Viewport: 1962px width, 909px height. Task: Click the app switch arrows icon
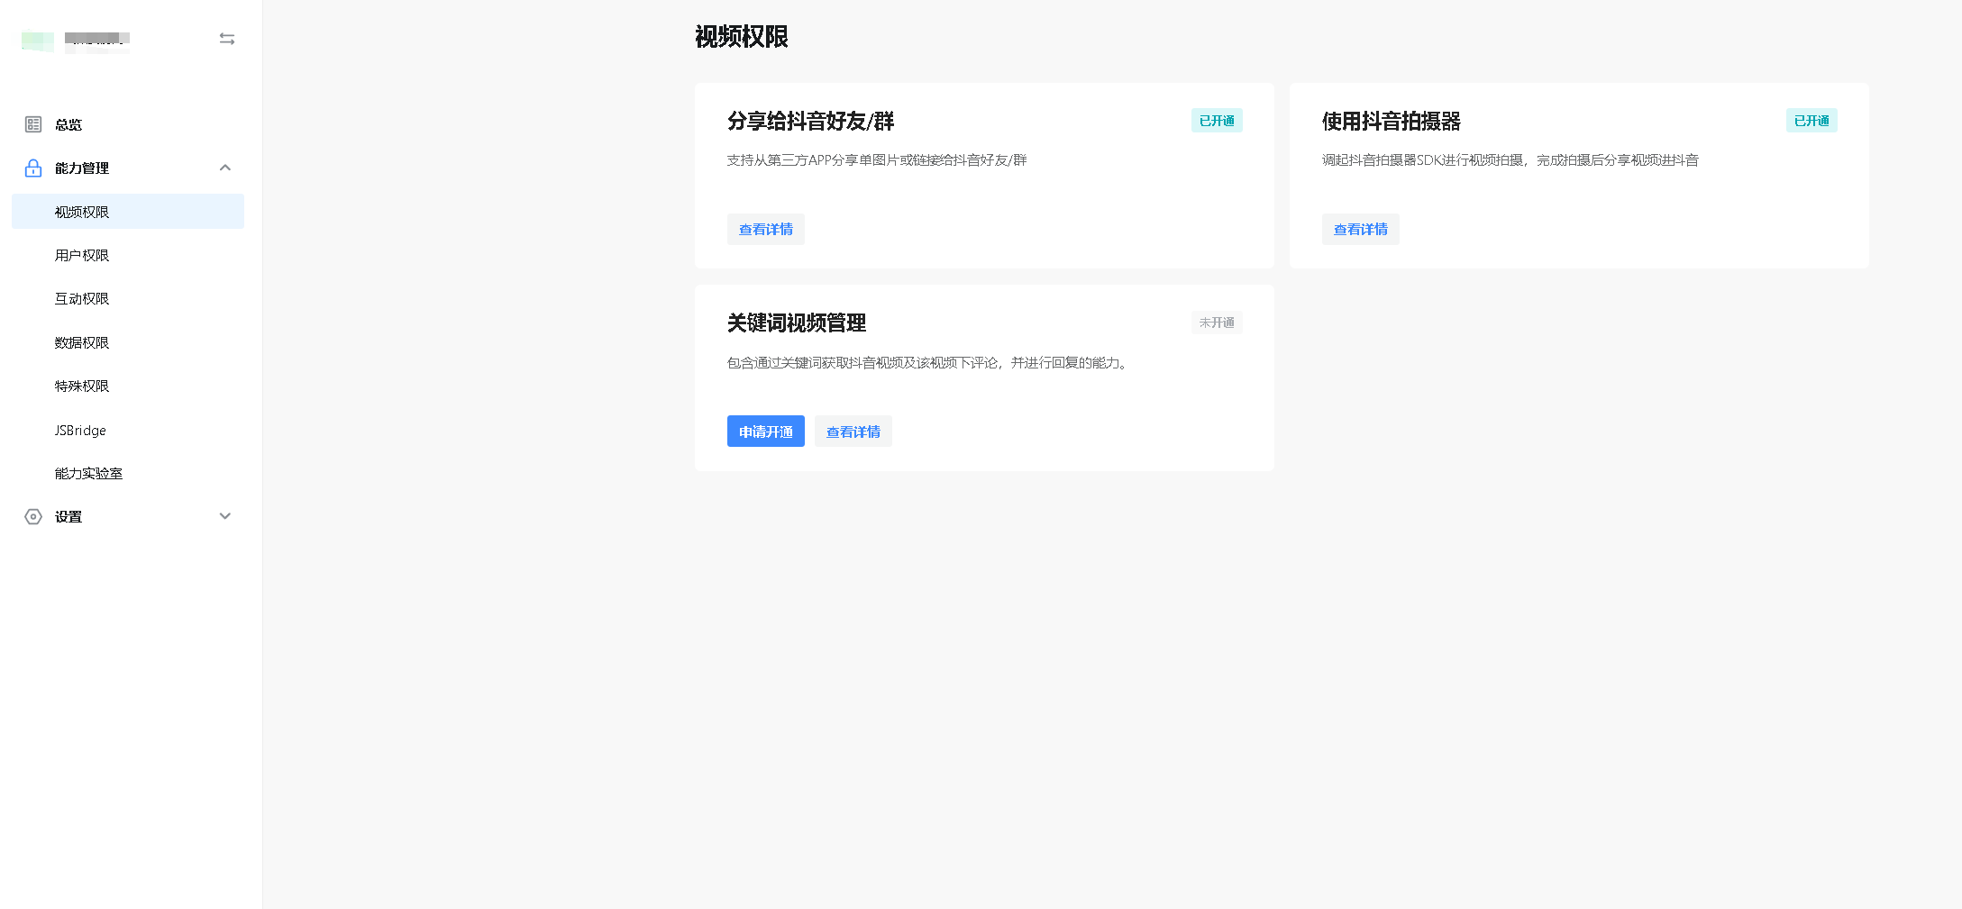point(227,39)
